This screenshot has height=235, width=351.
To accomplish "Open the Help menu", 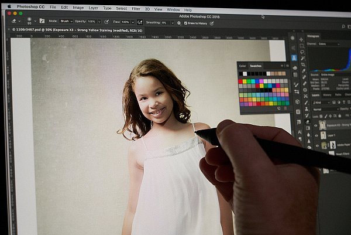I will click(188, 10).
